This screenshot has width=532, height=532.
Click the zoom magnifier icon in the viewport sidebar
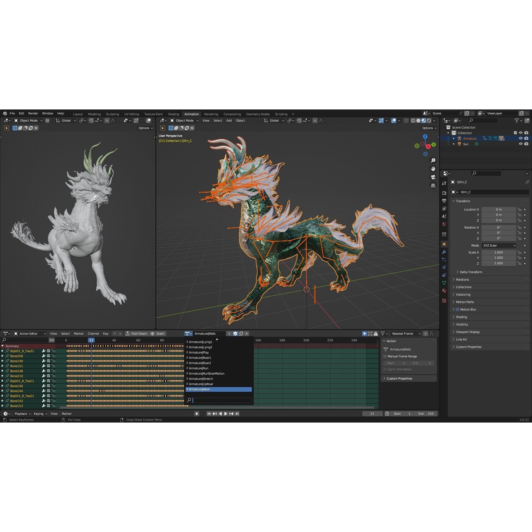433,160
